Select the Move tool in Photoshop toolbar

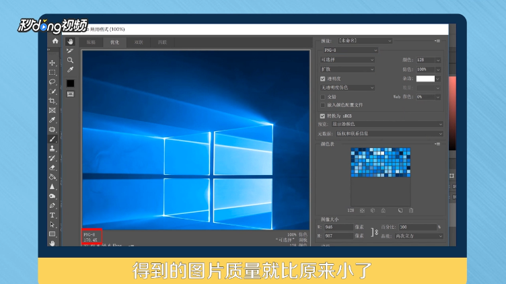(x=52, y=63)
